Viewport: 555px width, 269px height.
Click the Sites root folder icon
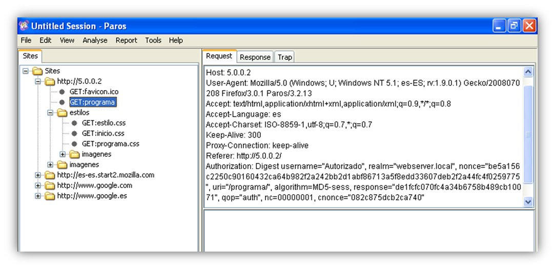click(37, 71)
